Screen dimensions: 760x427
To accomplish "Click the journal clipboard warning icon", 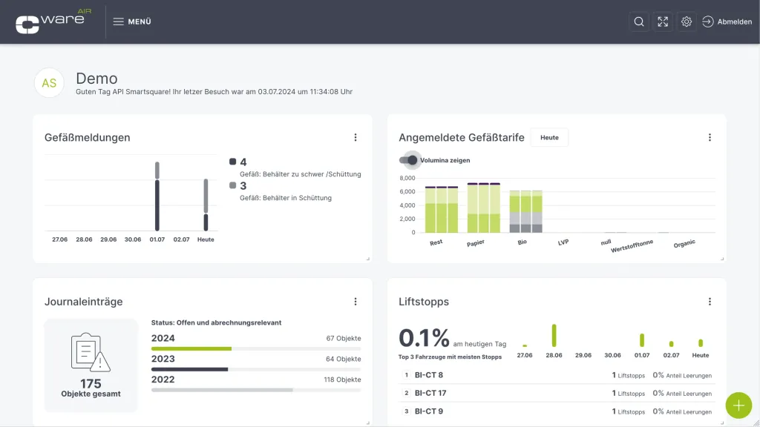I will (91, 352).
